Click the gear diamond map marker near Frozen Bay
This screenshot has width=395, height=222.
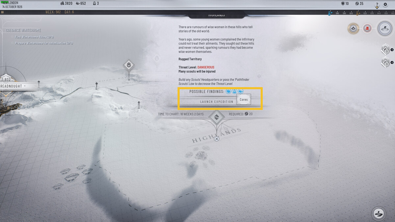tap(128, 65)
